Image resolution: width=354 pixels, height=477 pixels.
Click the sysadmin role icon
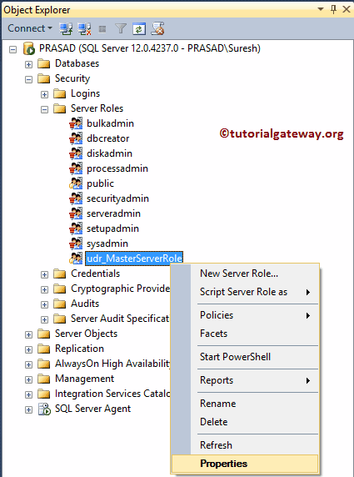point(76,244)
